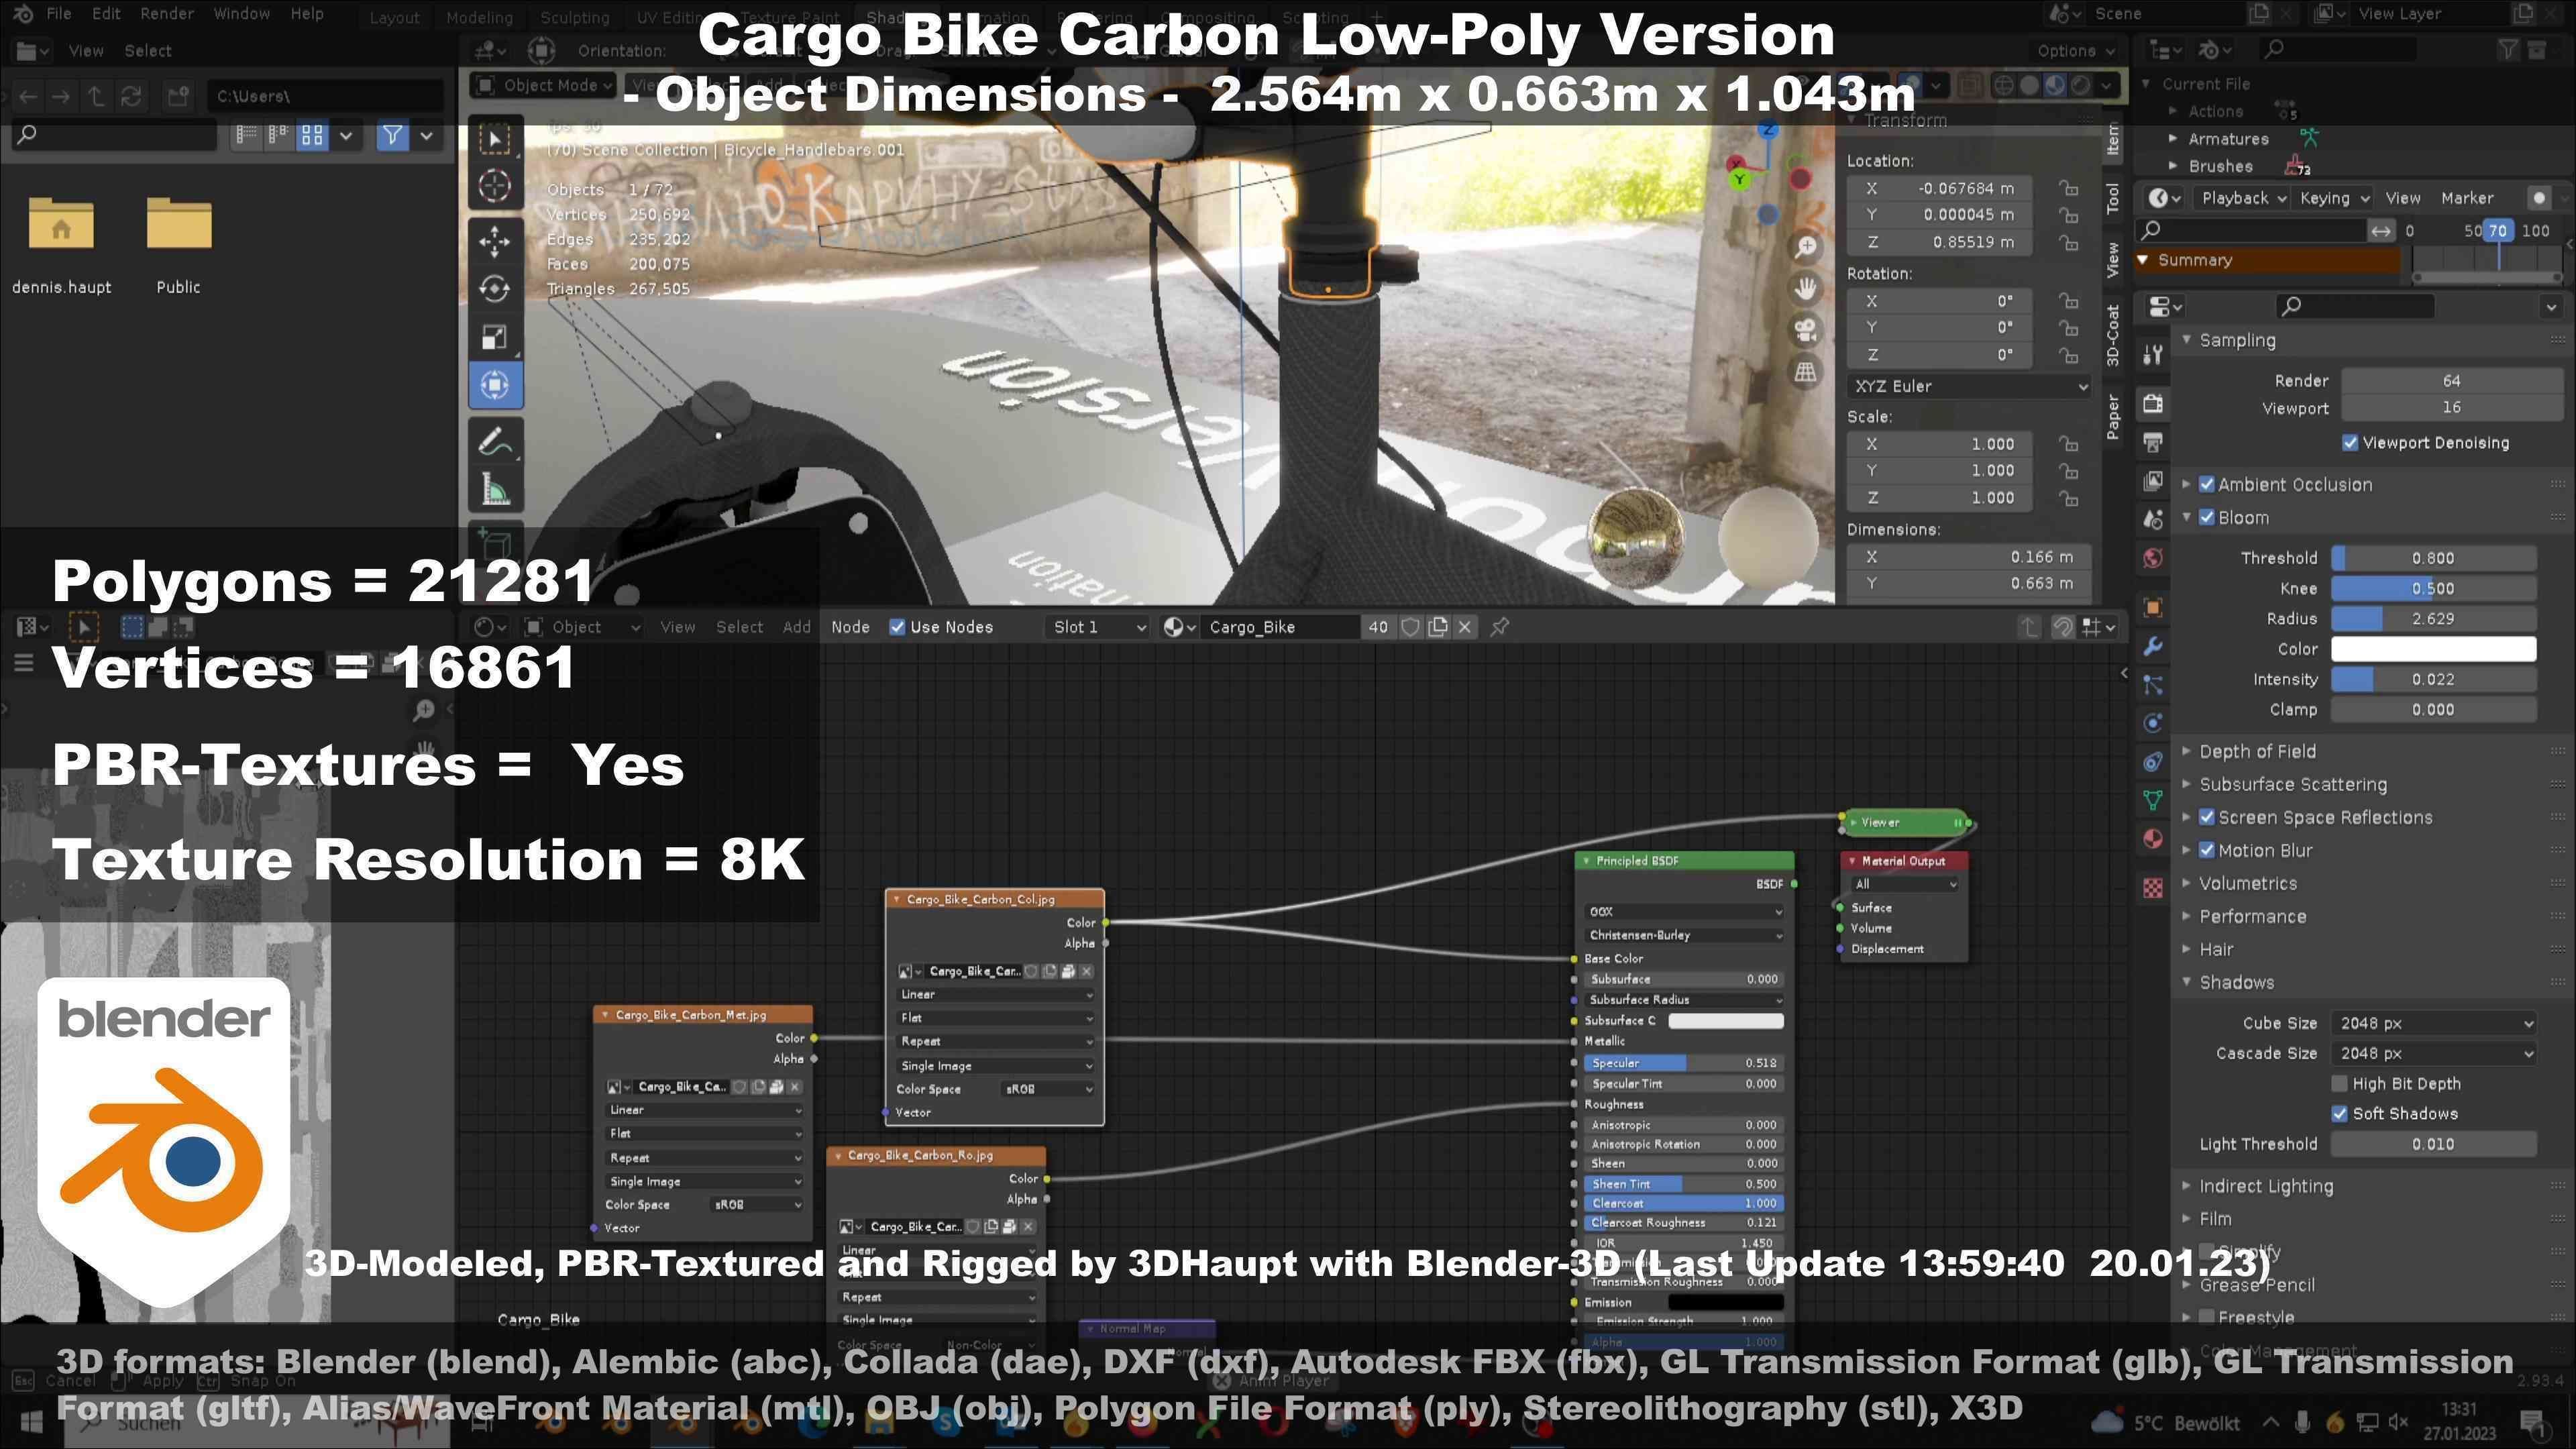Select the Move tool
Image resolution: width=2576 pixels, height=1449 pixels.
[x=495, y=240]
